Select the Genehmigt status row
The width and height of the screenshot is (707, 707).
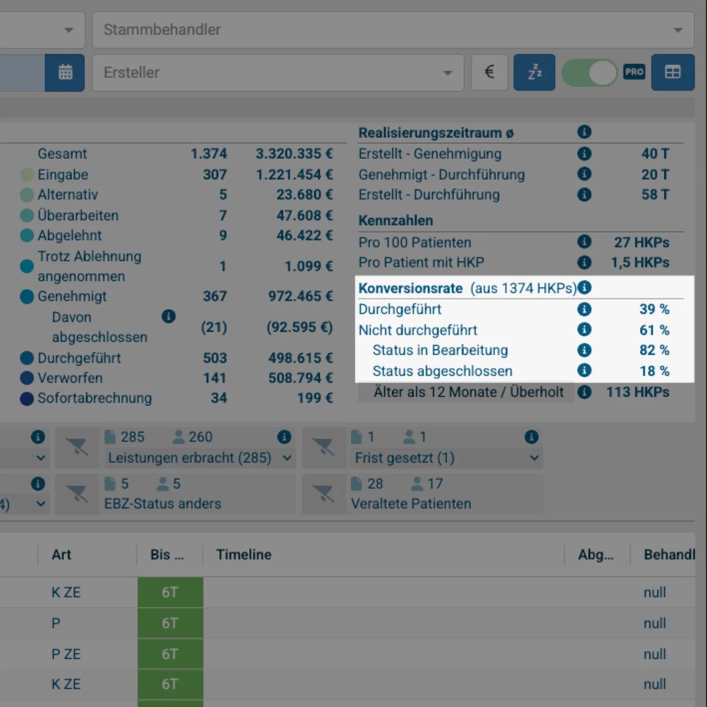point(176,296)
